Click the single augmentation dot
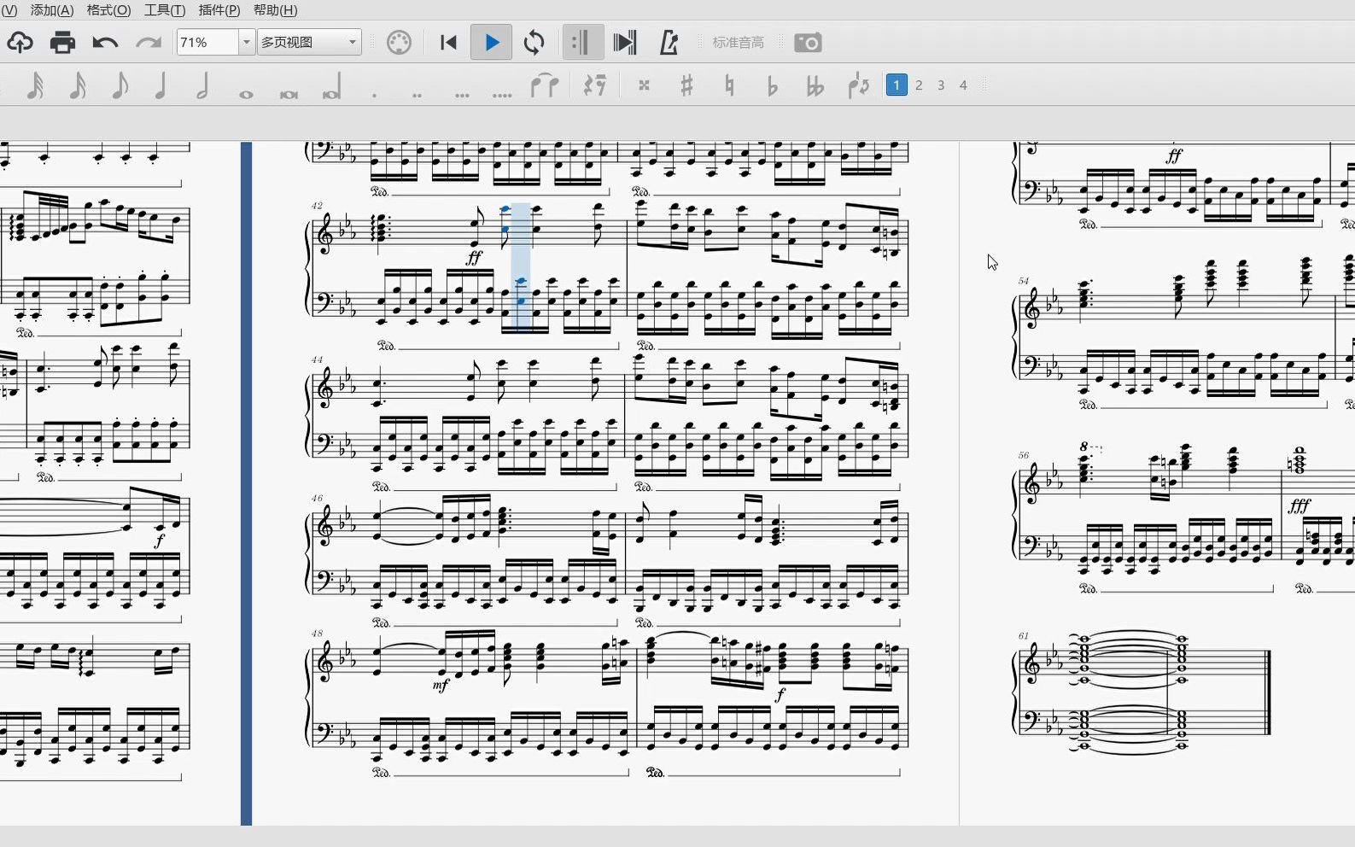This screenshot has width=1355, height=847. tap(375, 95)
